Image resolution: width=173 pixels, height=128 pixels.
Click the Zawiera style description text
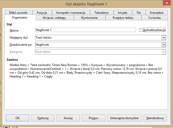click(x=86, y=71)
